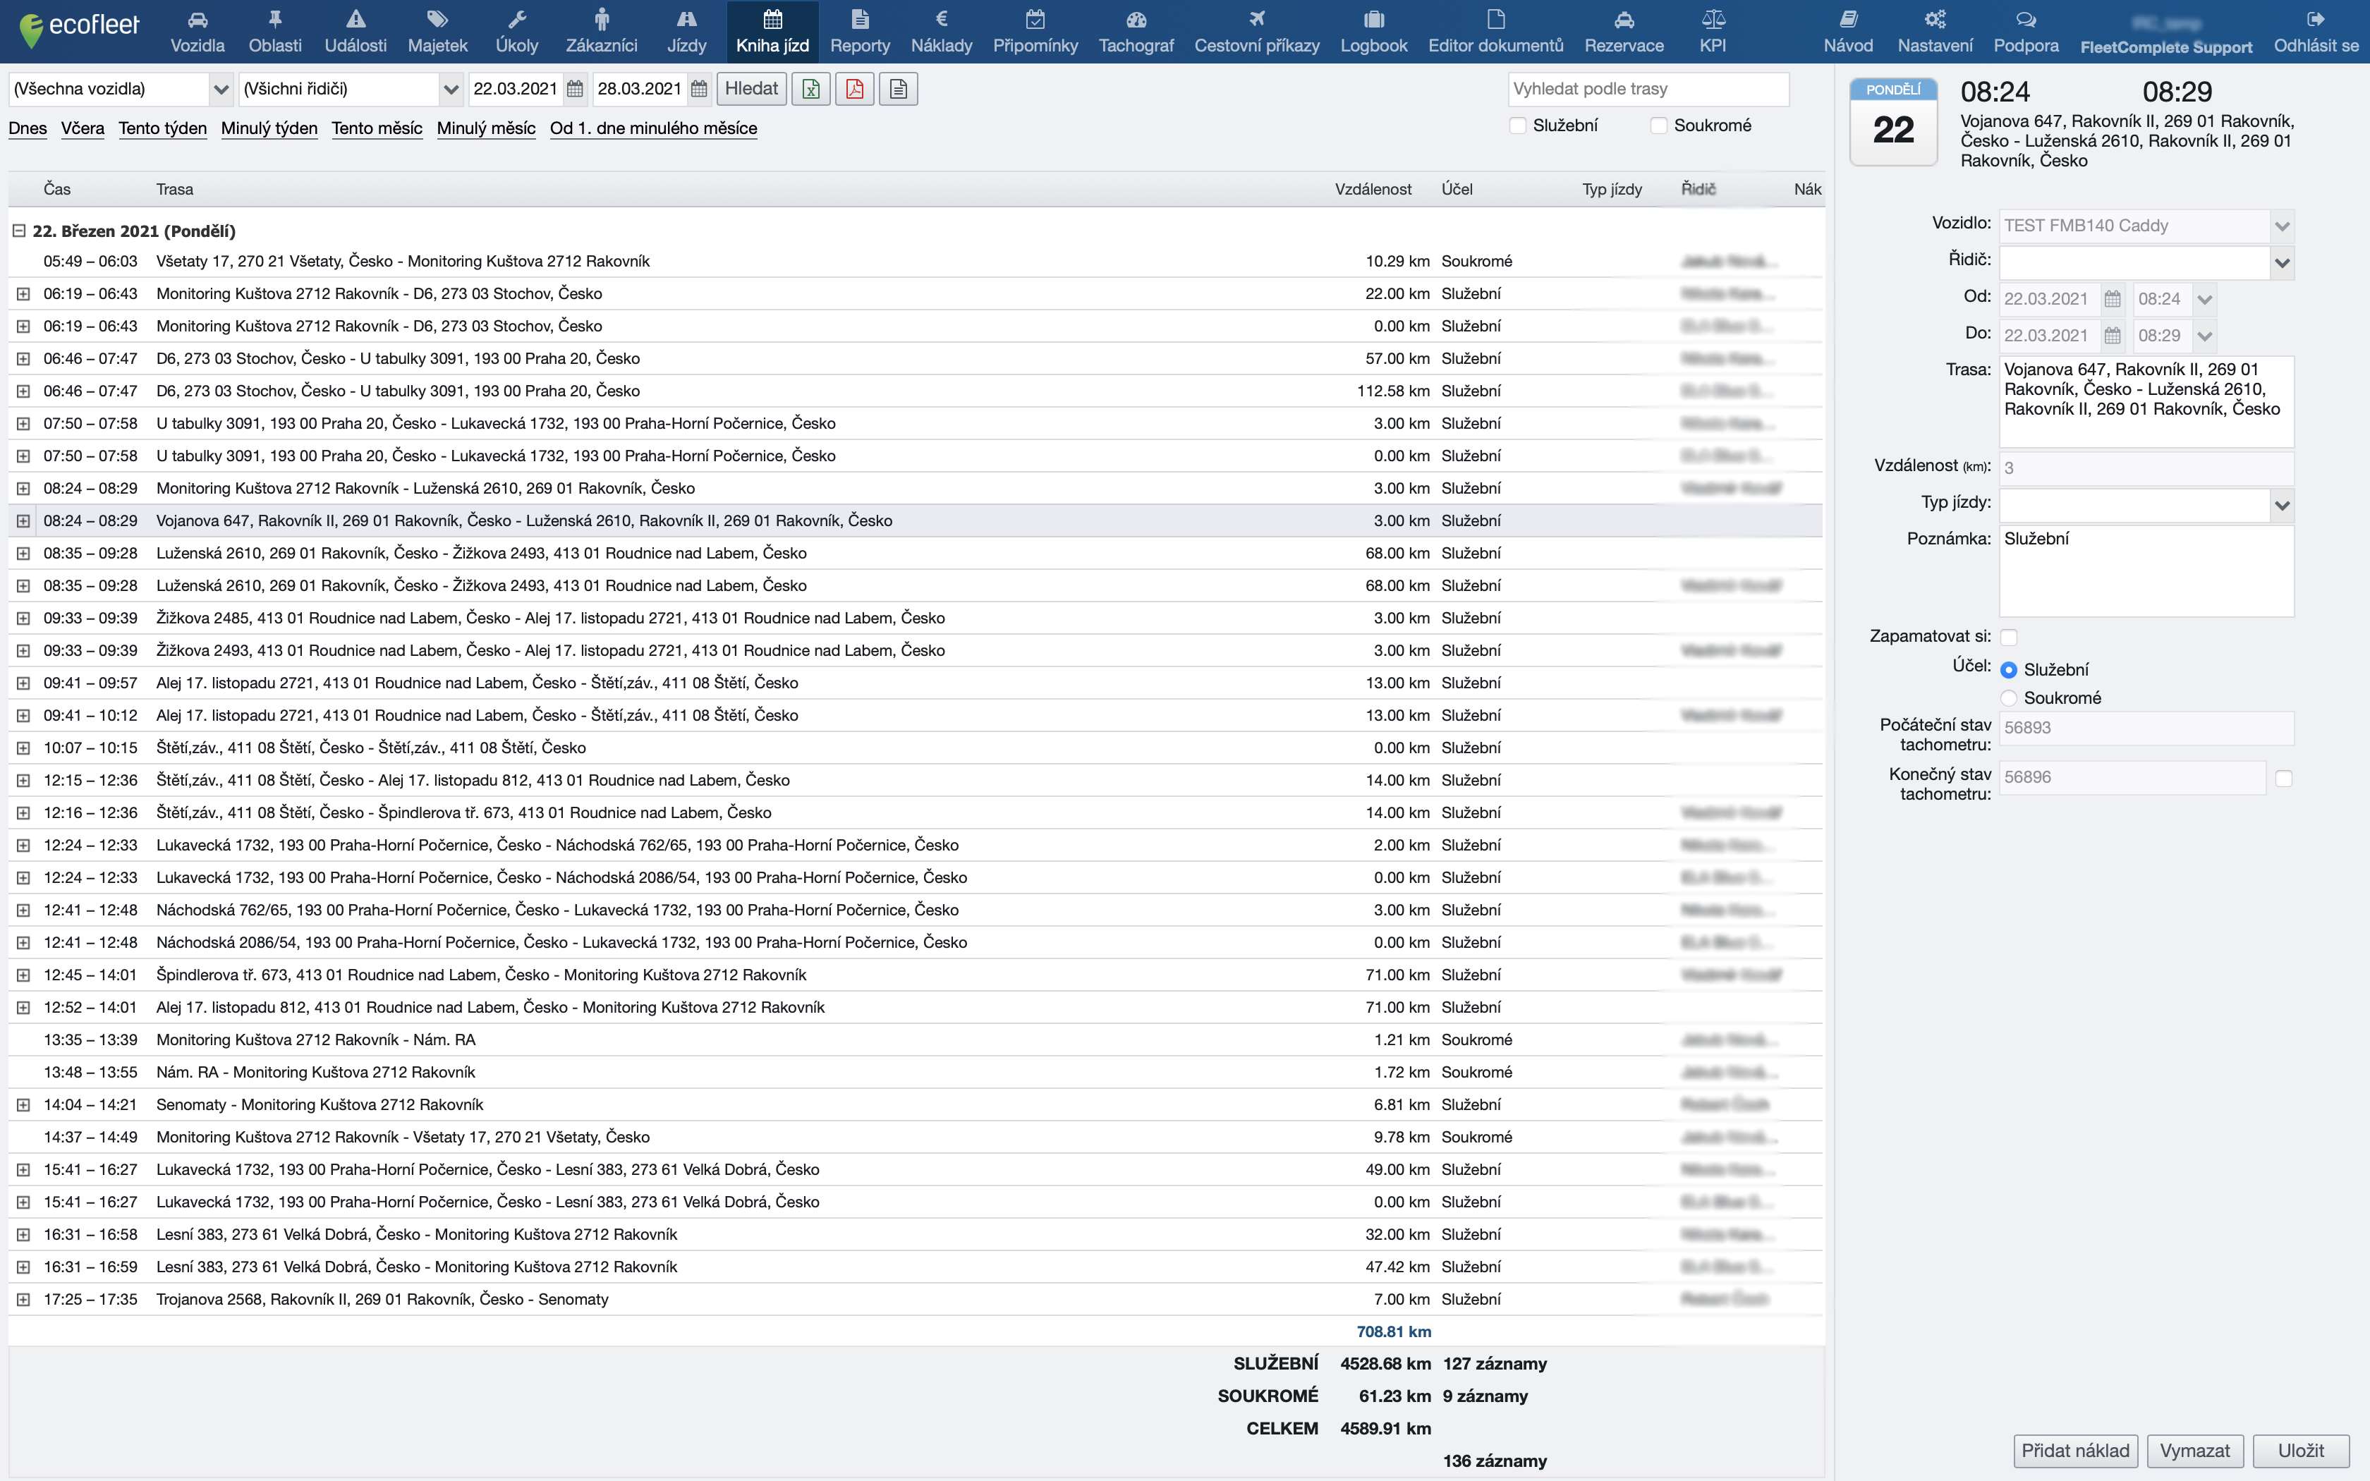Export the logbook to Excel

(x=811, y=89)
